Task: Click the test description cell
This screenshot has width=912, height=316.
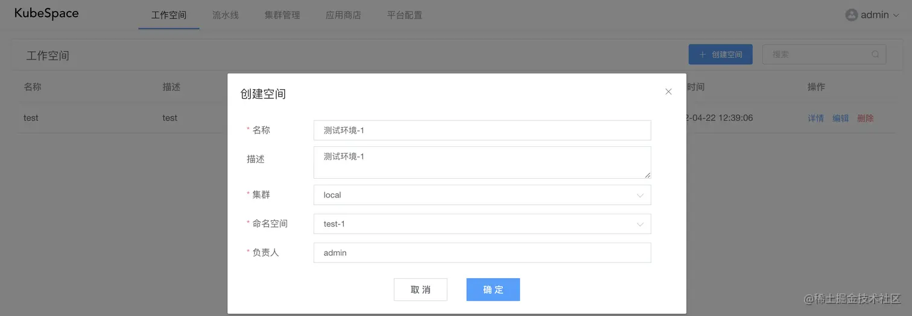Action: click(170, 118)
